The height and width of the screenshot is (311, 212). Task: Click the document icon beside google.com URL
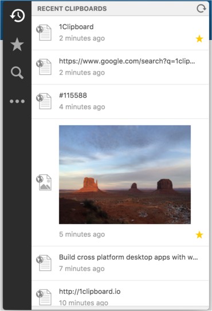pos(44,67)
